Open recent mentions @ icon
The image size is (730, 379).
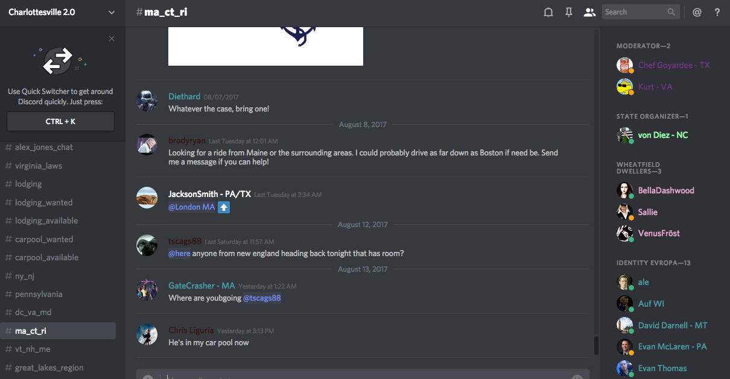click(x=697, y=12)
